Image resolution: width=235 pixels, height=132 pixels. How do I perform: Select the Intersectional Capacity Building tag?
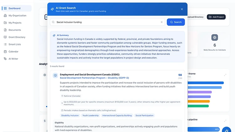pos(117,115)
